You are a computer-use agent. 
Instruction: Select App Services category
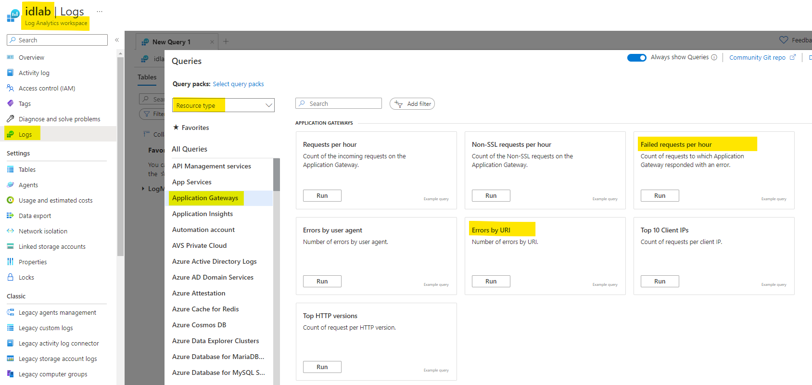click(192, 182)
